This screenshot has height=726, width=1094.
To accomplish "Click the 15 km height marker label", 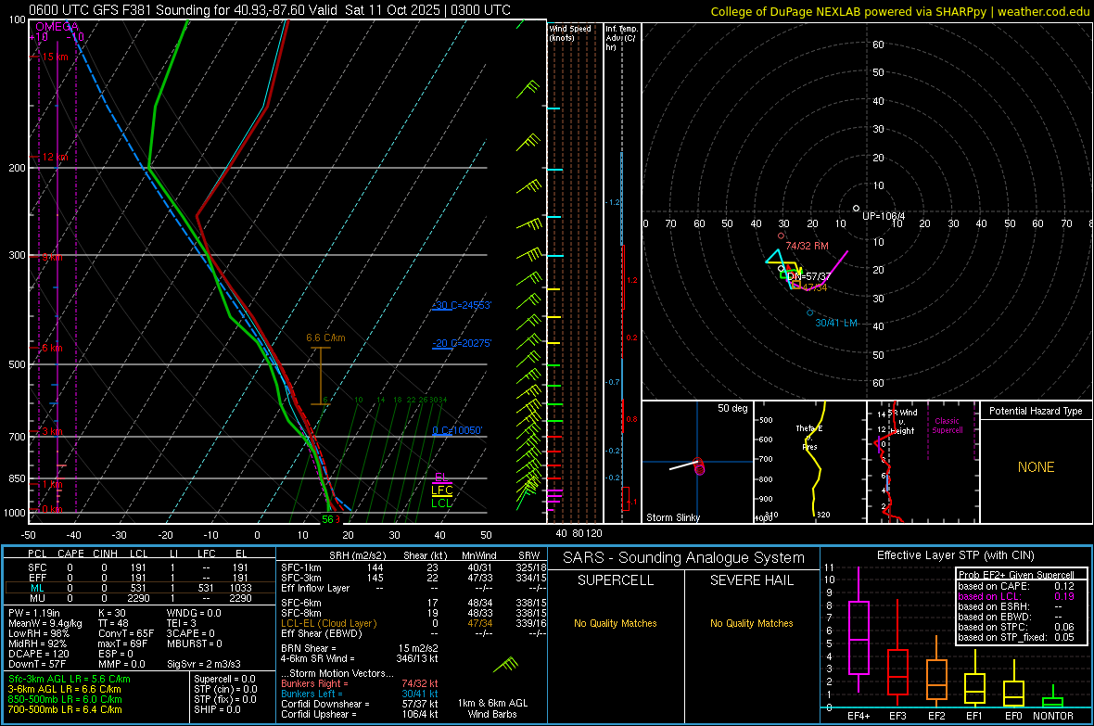I will pos(55,57).
